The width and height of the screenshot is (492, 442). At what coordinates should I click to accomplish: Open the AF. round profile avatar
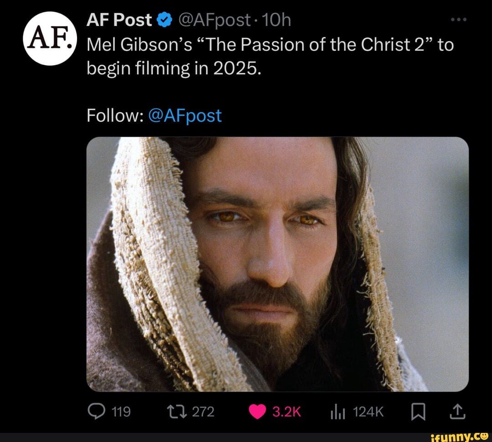(50, 39)
